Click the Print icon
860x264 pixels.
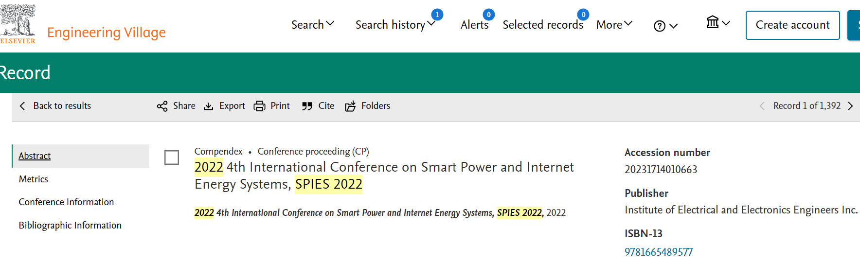[259, 106]
